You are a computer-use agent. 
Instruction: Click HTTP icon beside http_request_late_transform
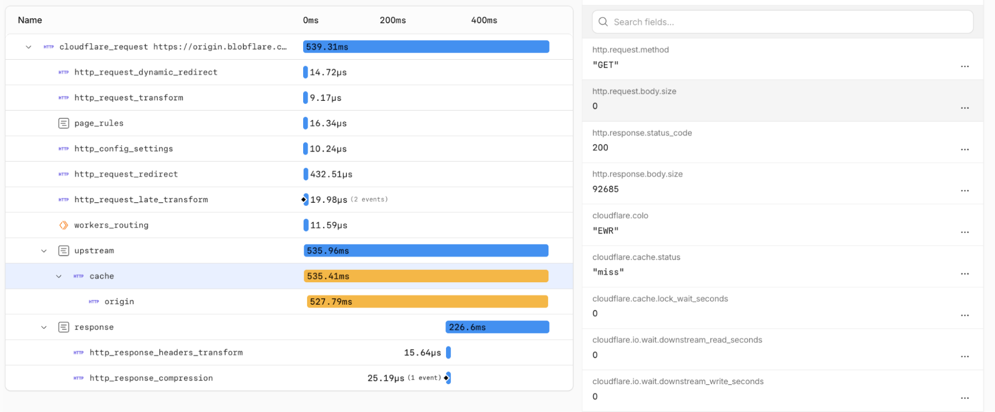tap(64, 199)
